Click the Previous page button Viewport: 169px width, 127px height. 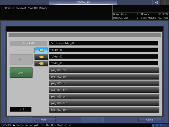click(x=20, y=120)
